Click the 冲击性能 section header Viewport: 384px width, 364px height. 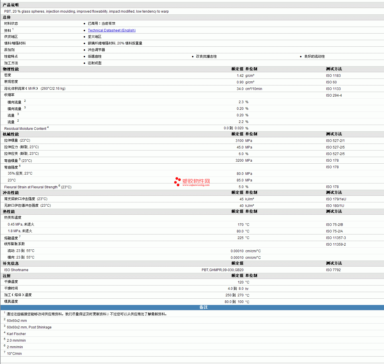click(11, 193)
